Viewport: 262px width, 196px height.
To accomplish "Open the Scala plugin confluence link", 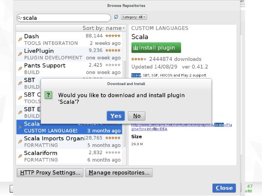I will [x=182, y=127].
